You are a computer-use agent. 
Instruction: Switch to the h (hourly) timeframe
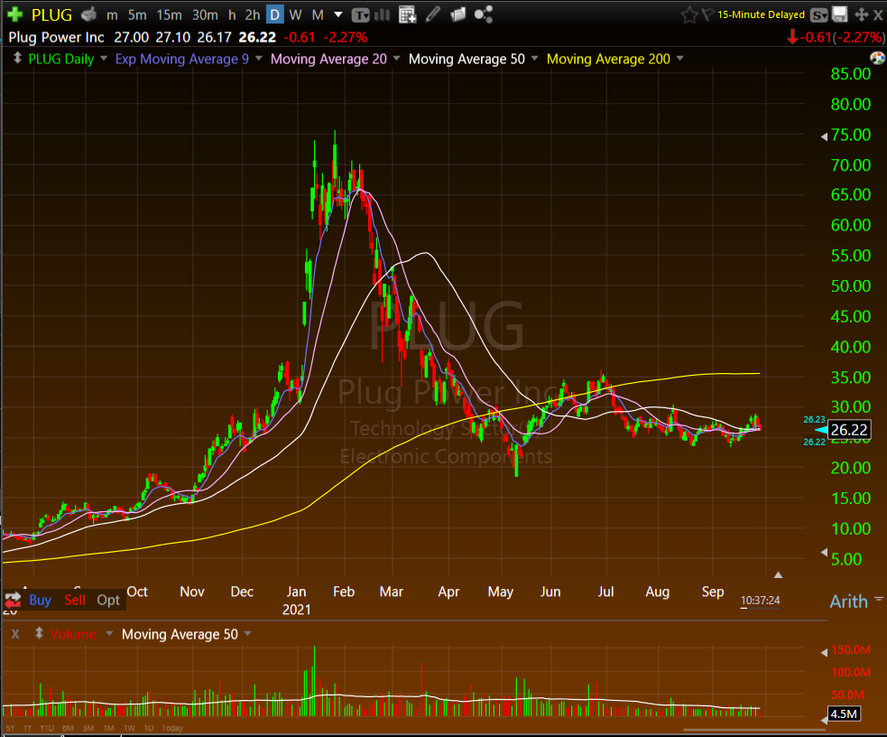pos(232,15)
